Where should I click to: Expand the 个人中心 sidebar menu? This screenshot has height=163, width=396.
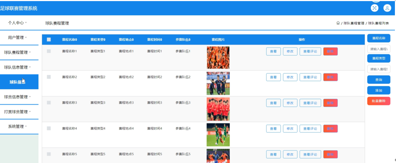coord(18,23)
